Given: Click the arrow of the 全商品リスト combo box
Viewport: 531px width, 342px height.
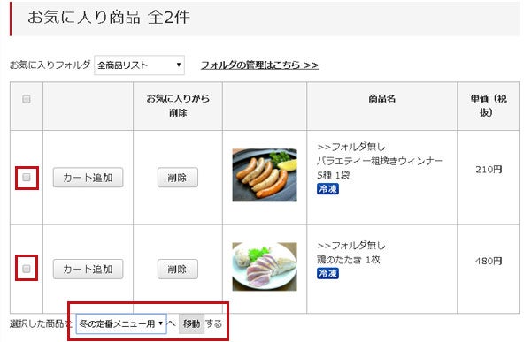Looking at the screenshot, I should (x=179, y=65).
